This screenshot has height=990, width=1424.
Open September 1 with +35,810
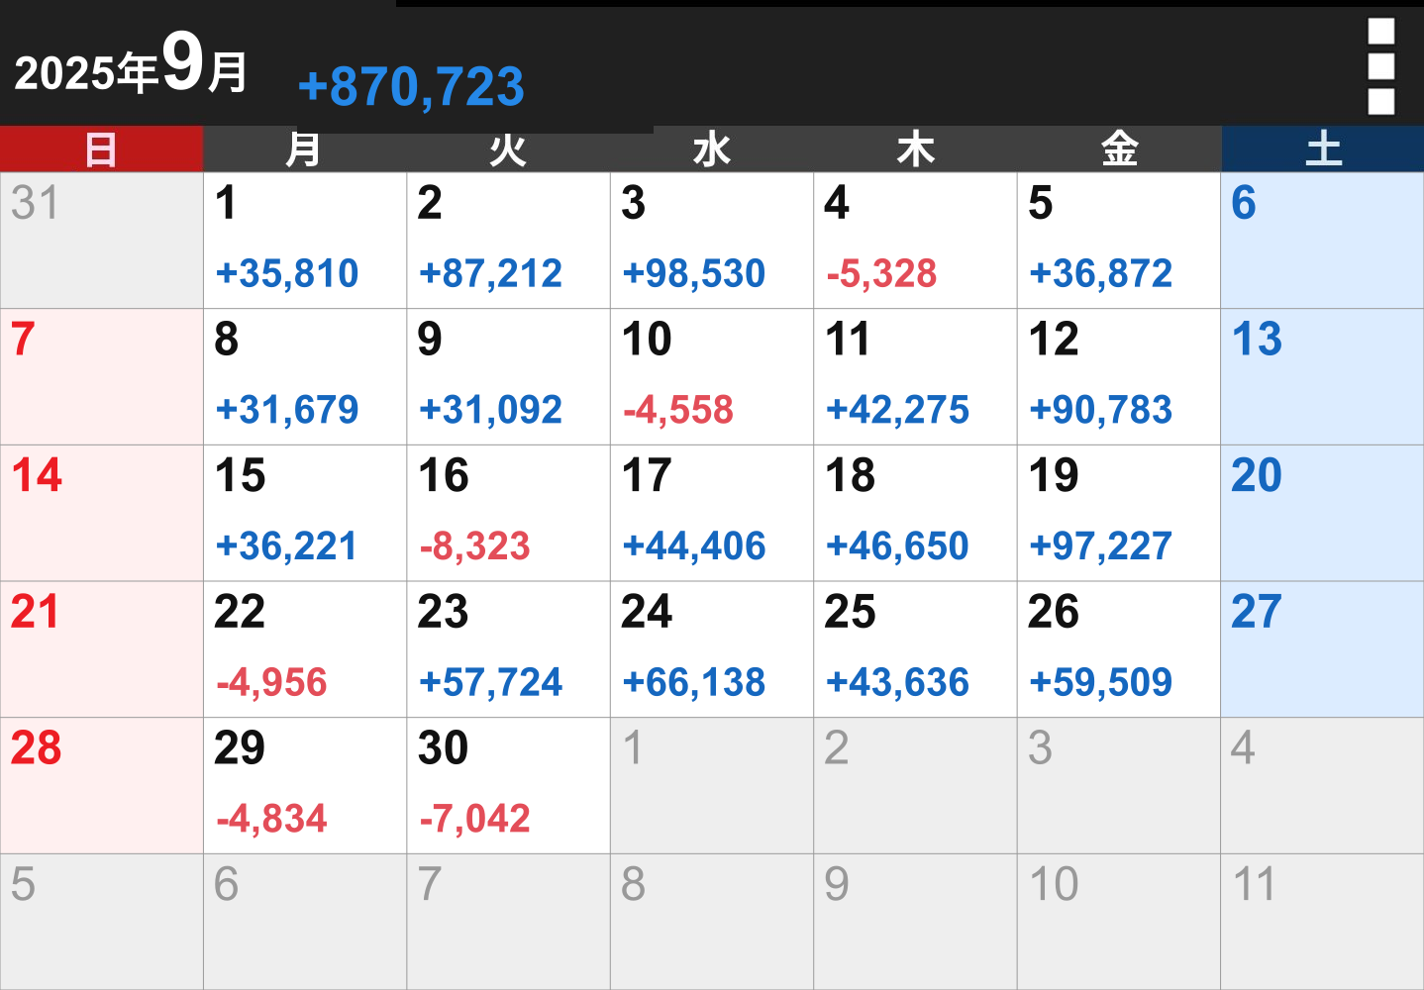(x=305, y=241)
